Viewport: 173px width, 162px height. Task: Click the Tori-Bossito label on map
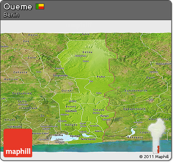point(15,126)
